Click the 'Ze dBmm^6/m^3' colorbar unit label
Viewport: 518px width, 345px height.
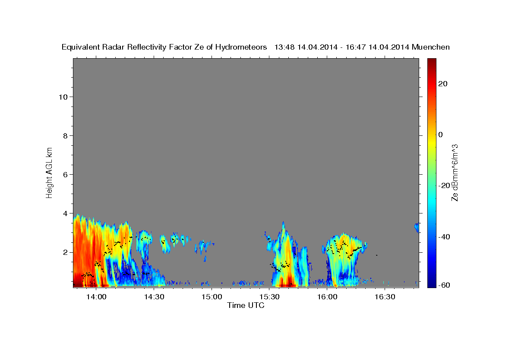(455, 172)
